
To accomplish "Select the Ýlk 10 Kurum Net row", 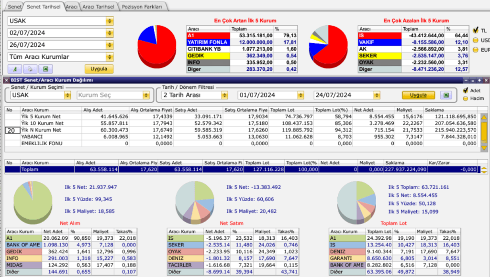I will (242, 124).
